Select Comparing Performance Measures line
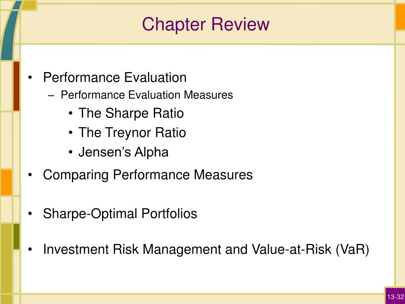This screenshot has height=304, width=405. [x=148, y=175]
